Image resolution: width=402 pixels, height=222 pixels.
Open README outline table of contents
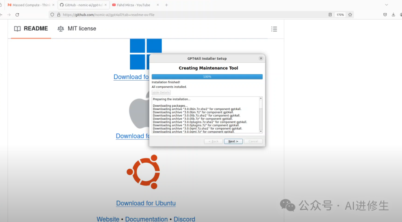(x=274, y=29)
